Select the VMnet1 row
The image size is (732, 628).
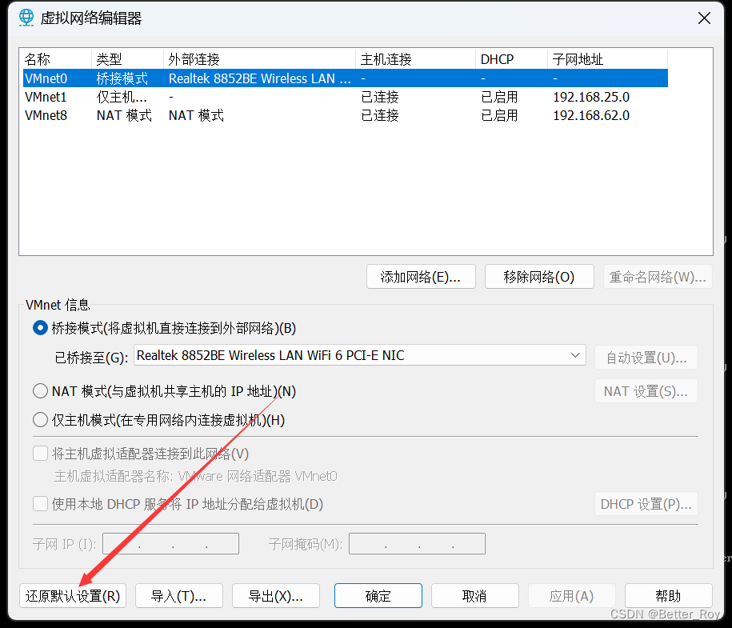tap(346, 97)
